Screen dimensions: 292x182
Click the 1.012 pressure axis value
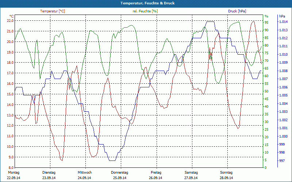pos(283,38)
